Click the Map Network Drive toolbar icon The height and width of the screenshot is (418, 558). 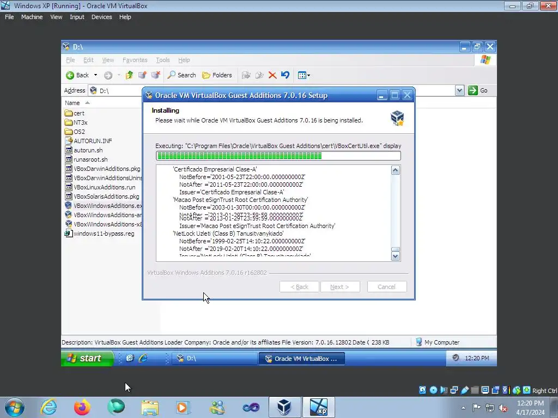click(142, 75)
